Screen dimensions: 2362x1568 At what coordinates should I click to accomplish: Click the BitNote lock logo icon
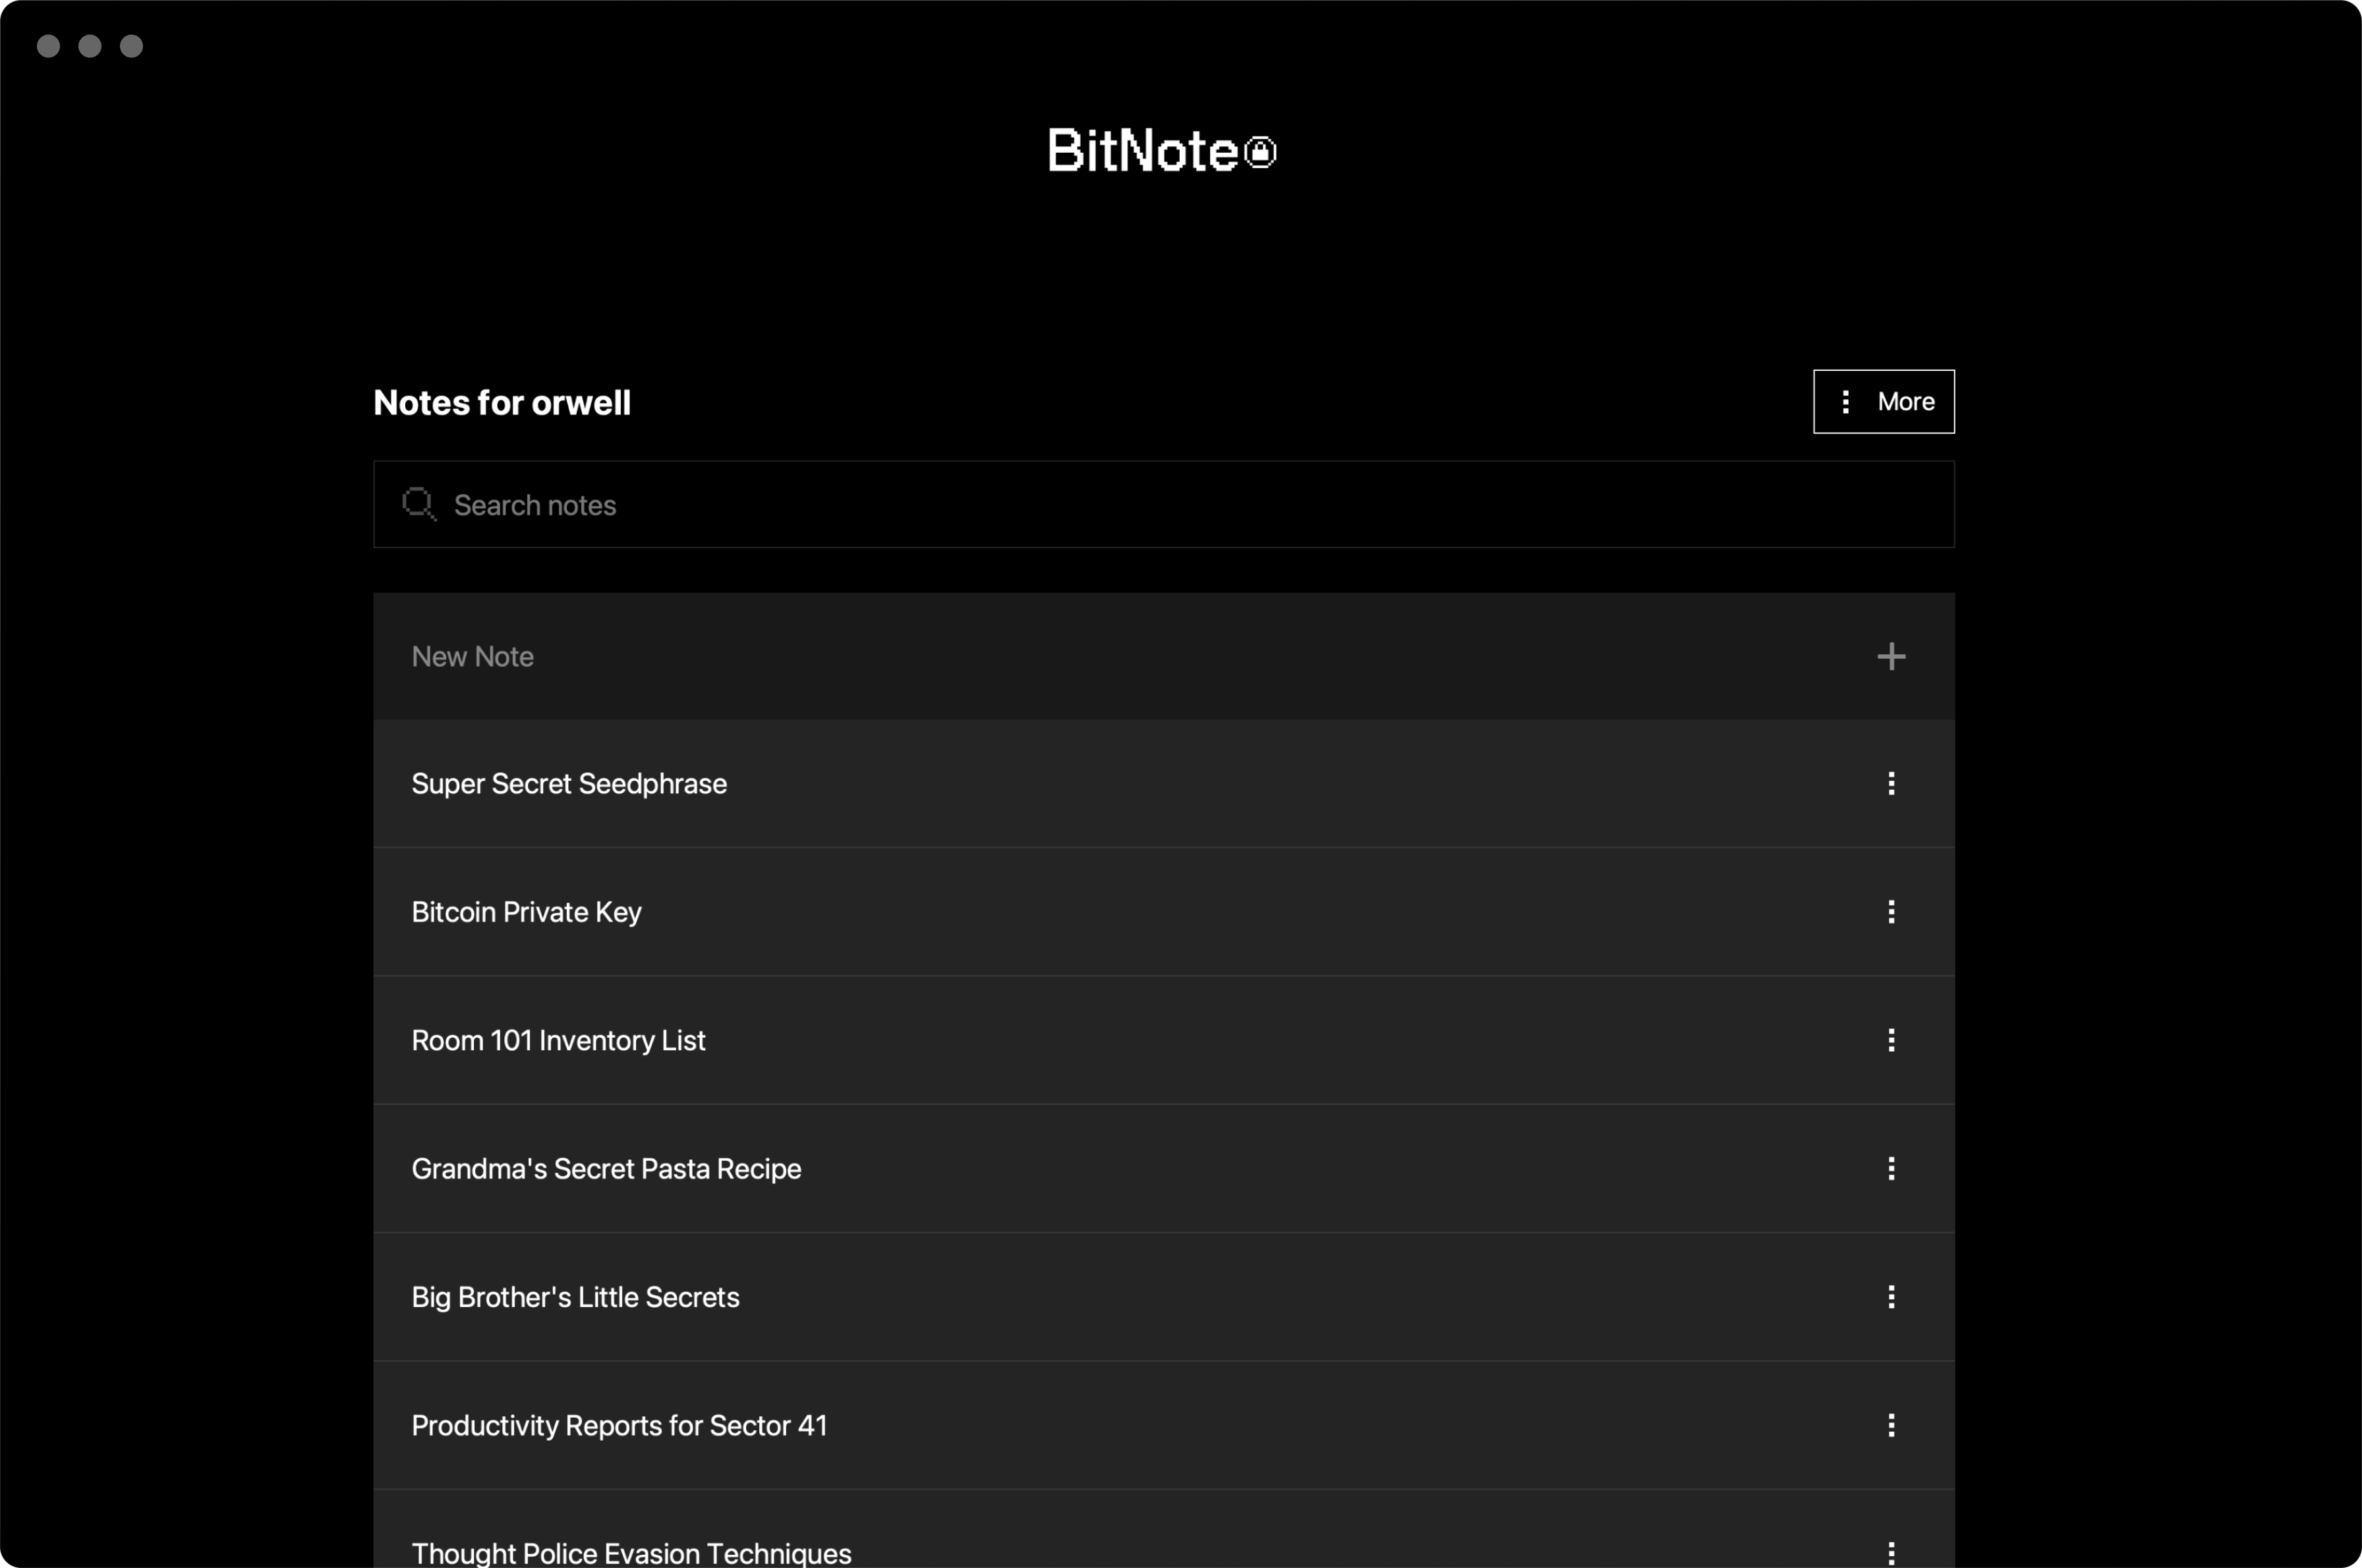click(x=1259, y=152)
